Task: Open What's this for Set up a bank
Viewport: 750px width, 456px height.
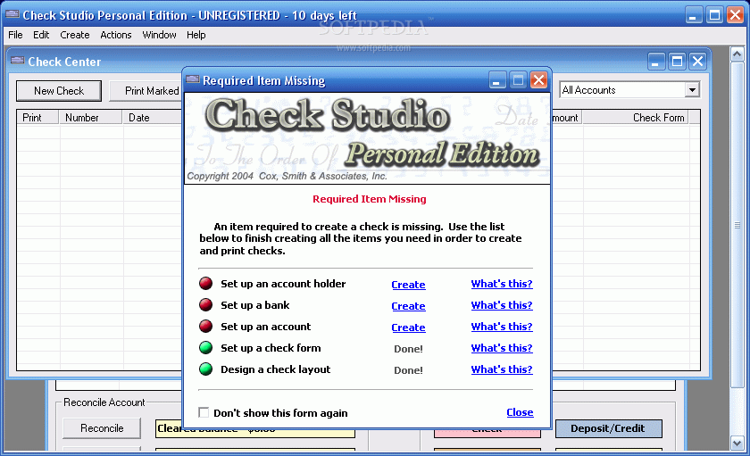Action: coord(502,305)
